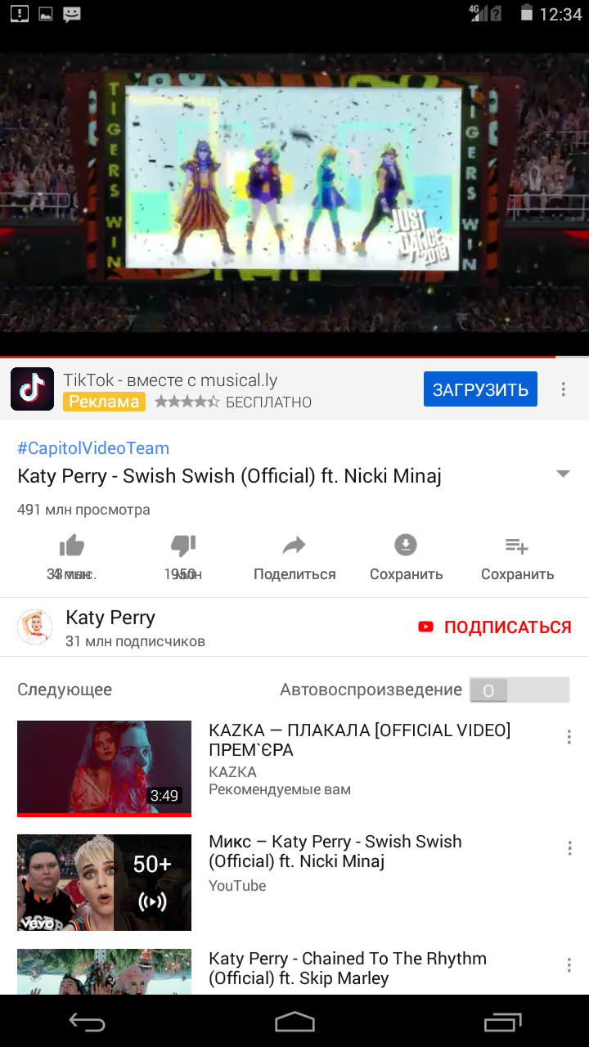Open three-dot menu on TikTok ad
Viewport: 589px width, 1047px height.
(x=564, y=389)
